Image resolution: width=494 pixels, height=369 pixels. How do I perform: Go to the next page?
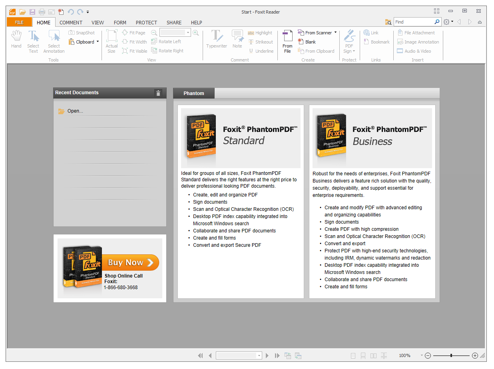[267, 355]
